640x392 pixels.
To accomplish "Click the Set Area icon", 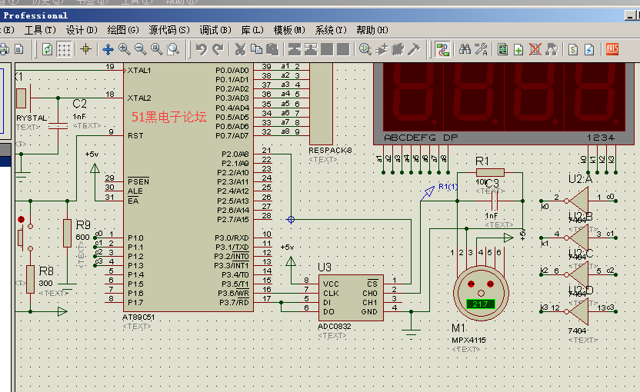I will coord(19,49).
